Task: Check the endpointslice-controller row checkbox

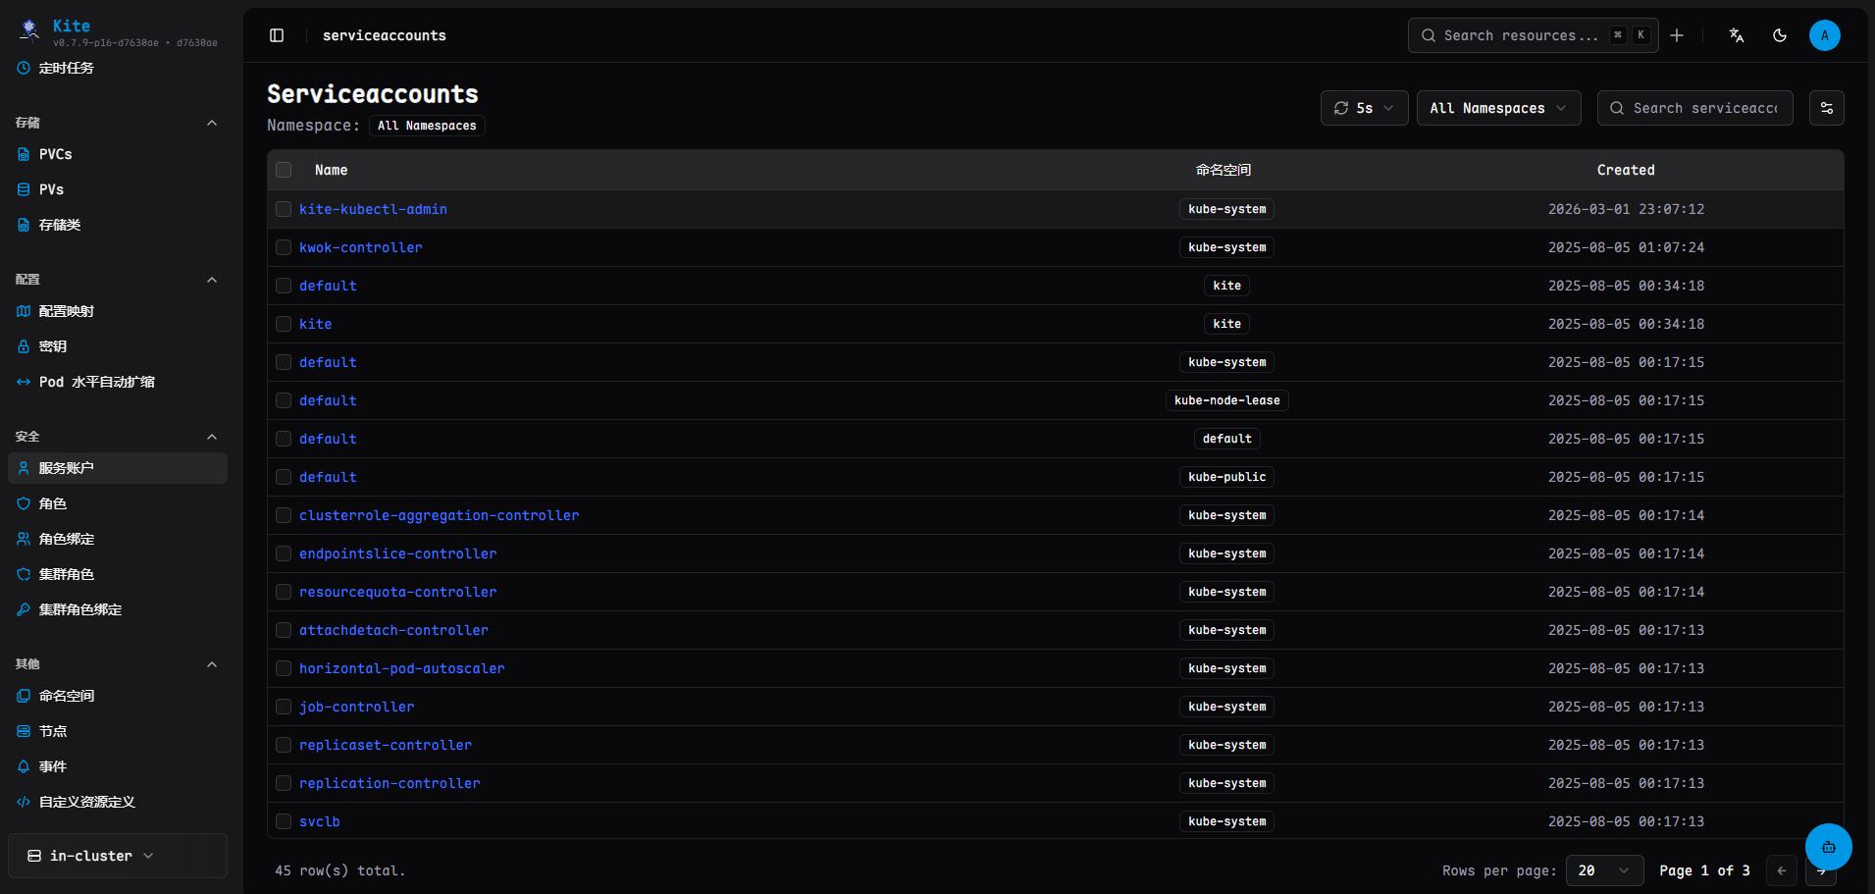Action: pyautogui.click(x=284, y=553)
